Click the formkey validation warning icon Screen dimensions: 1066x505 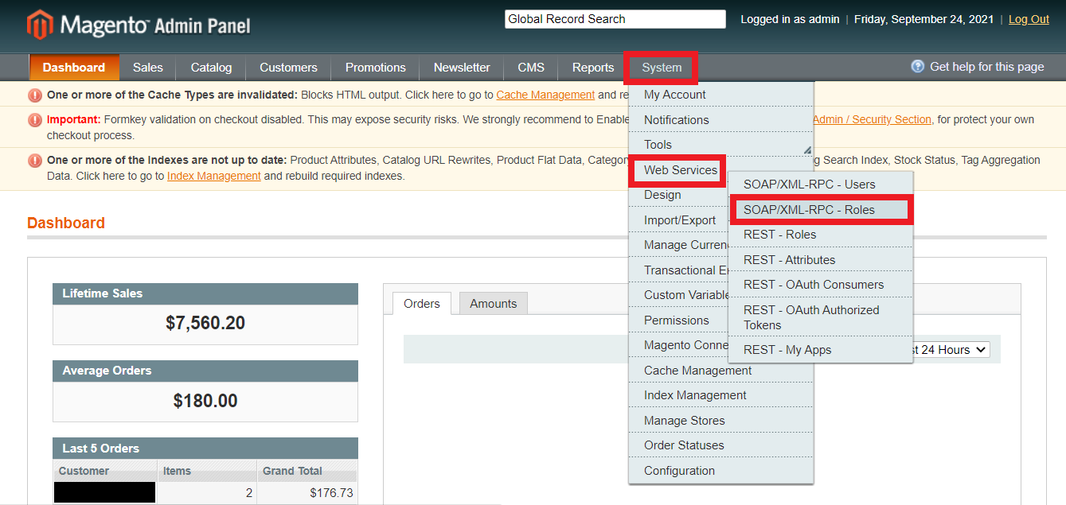tap(35, 120)
